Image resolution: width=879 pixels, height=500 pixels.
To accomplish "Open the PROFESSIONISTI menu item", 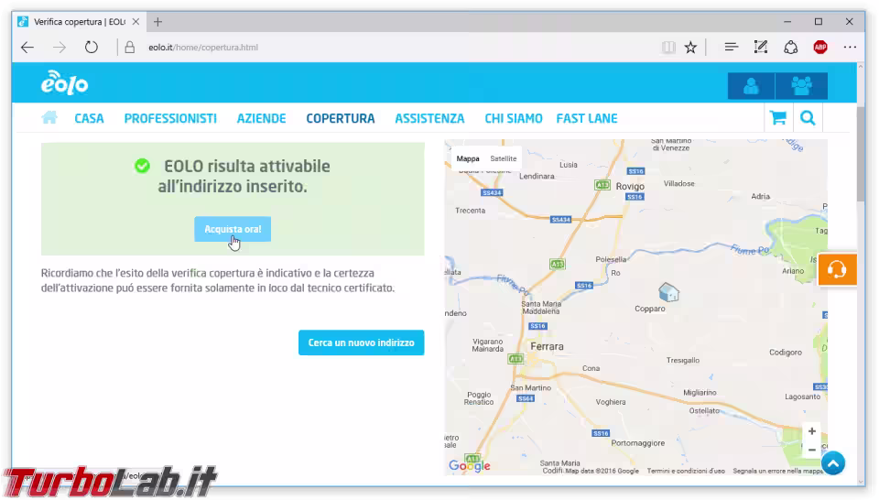I will tap(170, 118).
